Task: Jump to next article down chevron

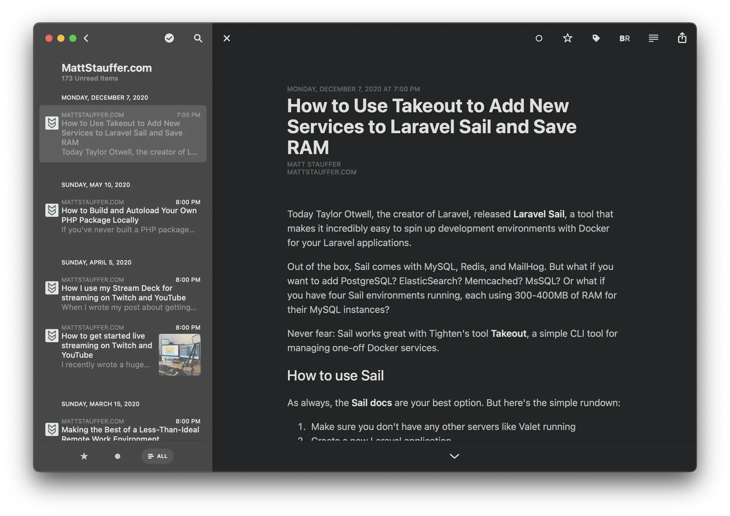Action: pyautogui.click(x=454, y=456)
